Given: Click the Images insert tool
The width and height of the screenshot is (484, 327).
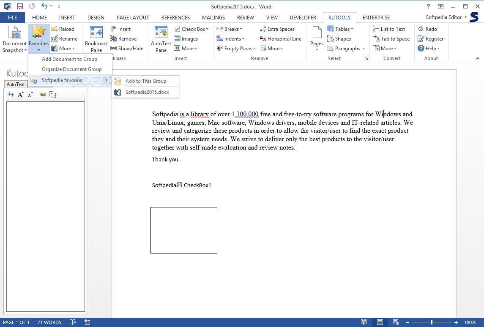Looking at the screenshot, I should tap(186, 39).
